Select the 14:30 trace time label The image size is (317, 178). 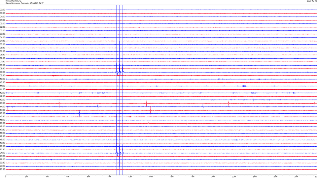click(2, 110)
